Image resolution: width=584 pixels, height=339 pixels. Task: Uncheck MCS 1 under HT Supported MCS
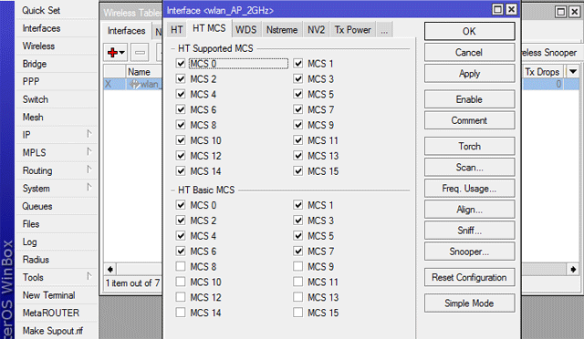point(298,64)
